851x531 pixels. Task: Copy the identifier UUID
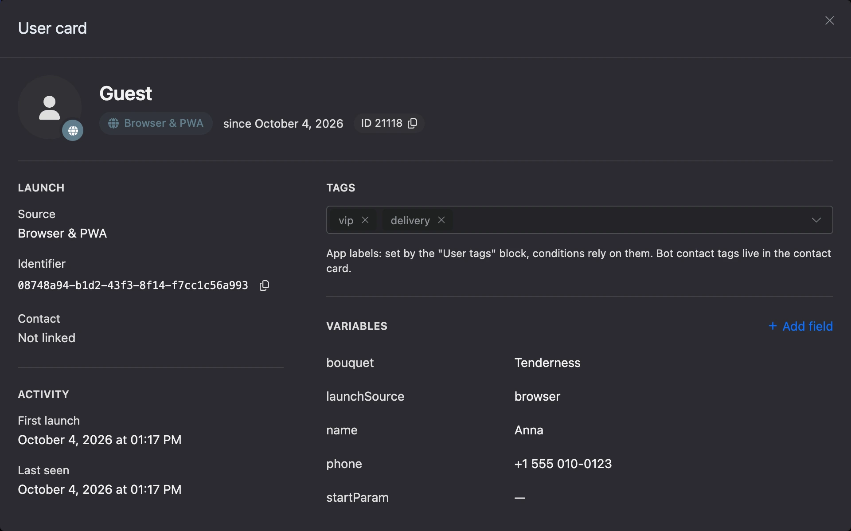pos(264,285)
